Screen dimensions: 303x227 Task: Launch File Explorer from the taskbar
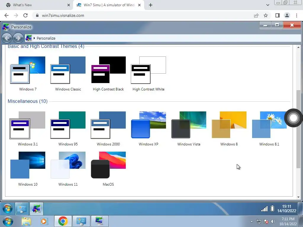pyautogui.click(x=26, y=221)
